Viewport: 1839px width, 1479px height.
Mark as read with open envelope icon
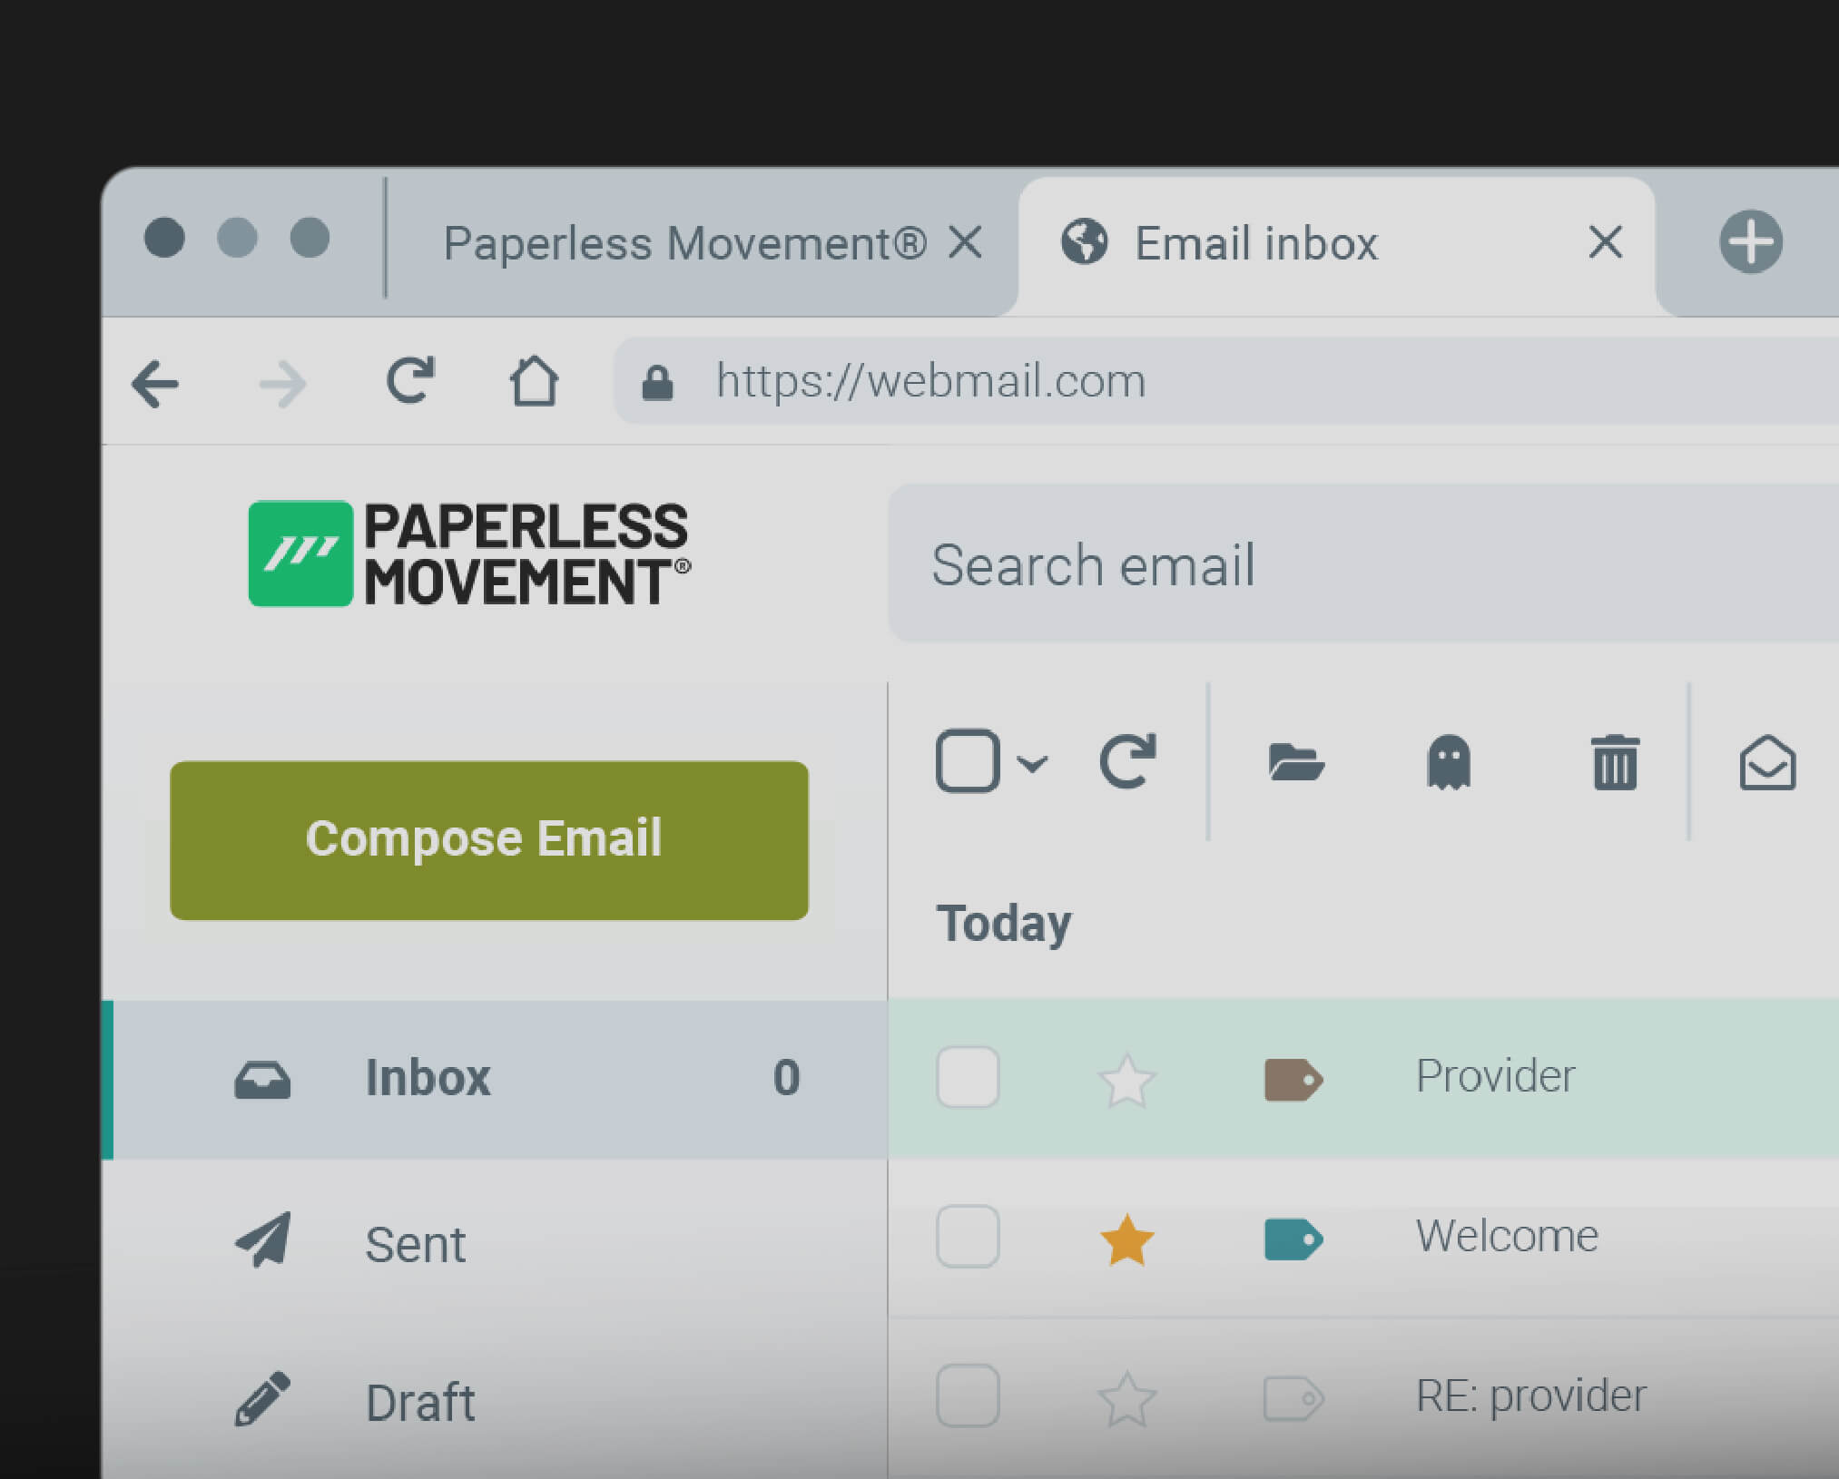(1766, 763)
